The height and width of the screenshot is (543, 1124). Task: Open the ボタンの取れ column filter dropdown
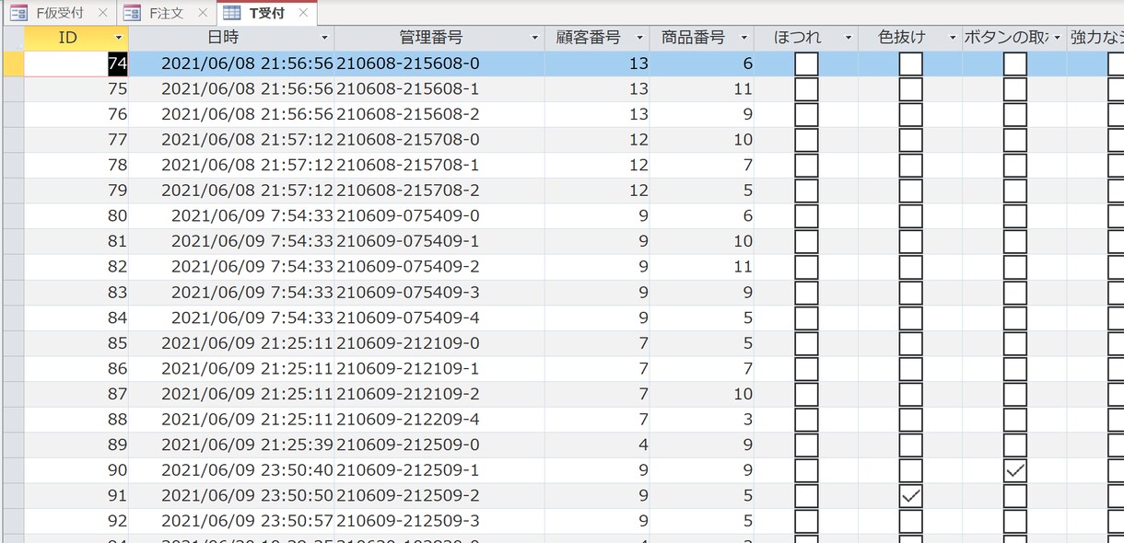click(1056, 38)
